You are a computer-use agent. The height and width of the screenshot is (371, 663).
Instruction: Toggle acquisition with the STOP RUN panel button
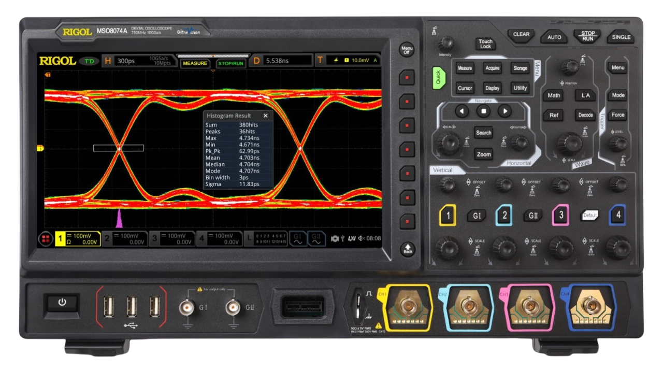587,36
